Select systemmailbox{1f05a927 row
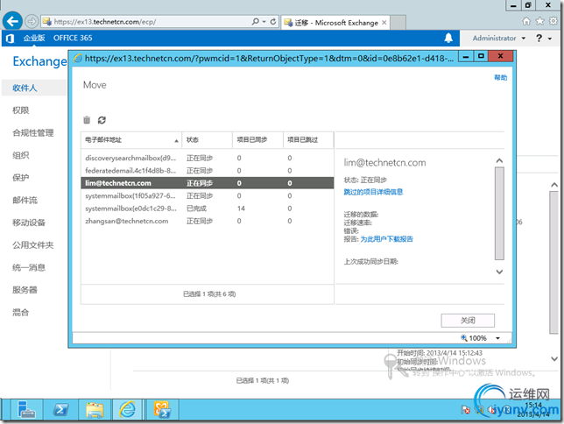This screenshot has width=564, height=424. pyautogui.click(x=208, y=196)
